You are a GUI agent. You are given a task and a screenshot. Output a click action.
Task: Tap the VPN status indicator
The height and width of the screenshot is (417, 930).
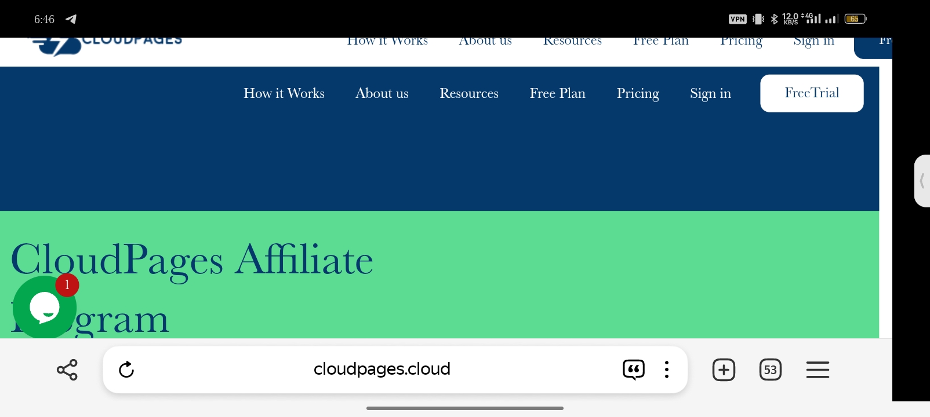tap(738, 19)
